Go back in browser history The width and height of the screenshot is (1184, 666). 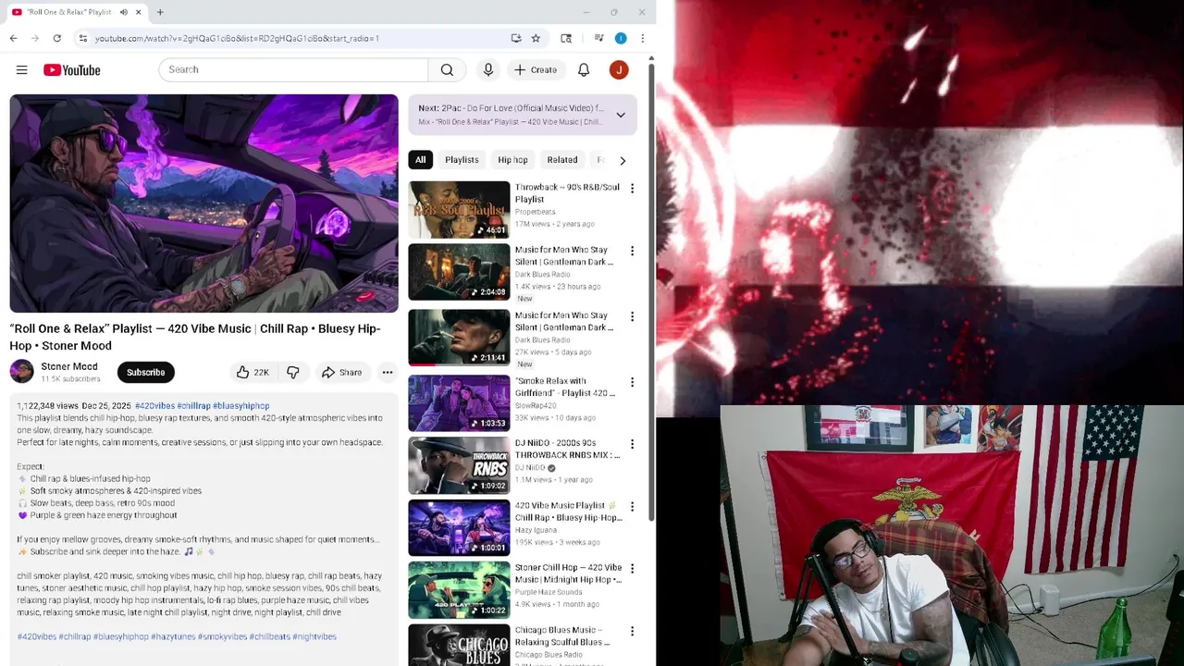pos(13,38)
